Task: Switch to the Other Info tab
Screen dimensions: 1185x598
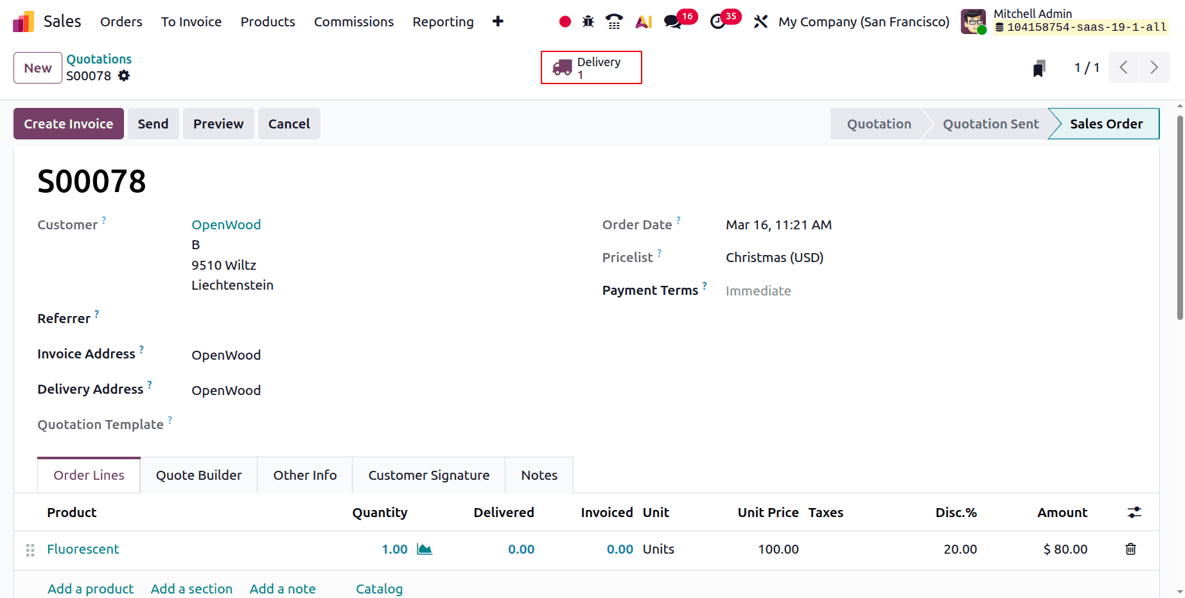Action: [304, 475]
